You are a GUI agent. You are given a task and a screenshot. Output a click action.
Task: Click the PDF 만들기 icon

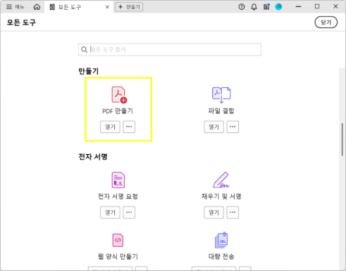pyautogui.click(x=119, y=94)
